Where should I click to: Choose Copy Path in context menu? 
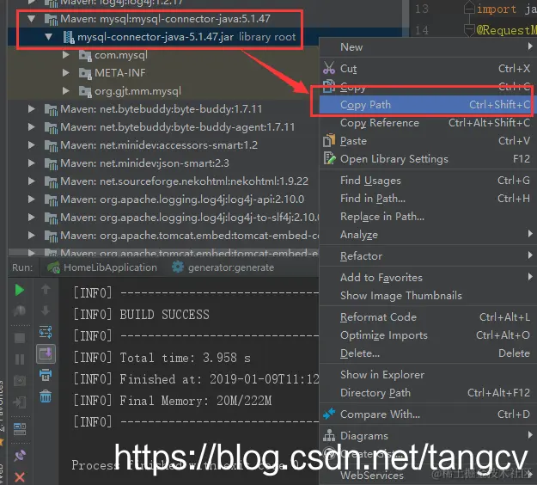(x=428, y=105)
